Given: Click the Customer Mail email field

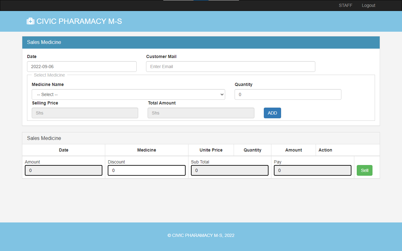Looking at the screenshot, I should 231,67.
